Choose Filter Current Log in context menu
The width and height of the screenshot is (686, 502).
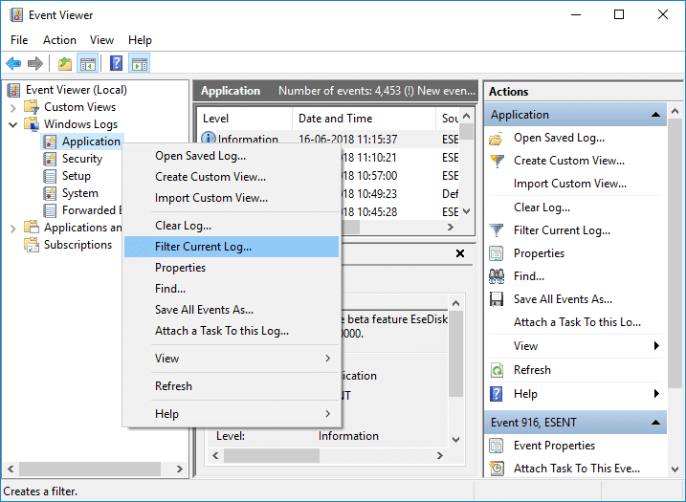click(232, 247)
